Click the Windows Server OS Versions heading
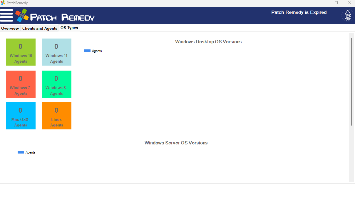Image resolution: width=355 pixels, height=205 pixels. coord(176,143)
